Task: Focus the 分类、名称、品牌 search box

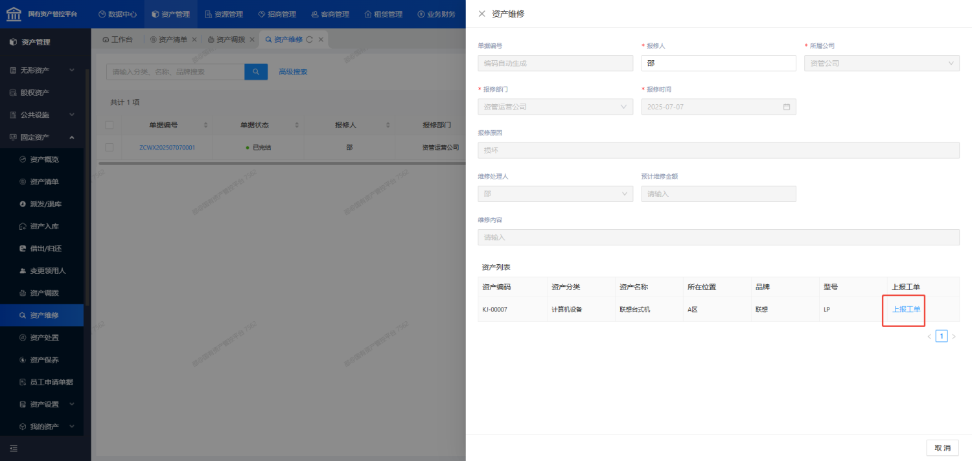Action: tap(175, 72)
